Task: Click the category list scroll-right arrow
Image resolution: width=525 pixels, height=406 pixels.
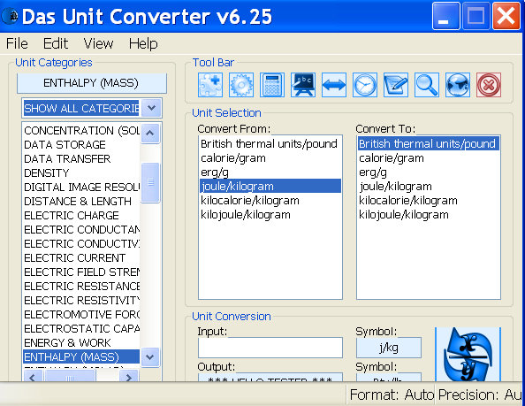Action: 128,377
